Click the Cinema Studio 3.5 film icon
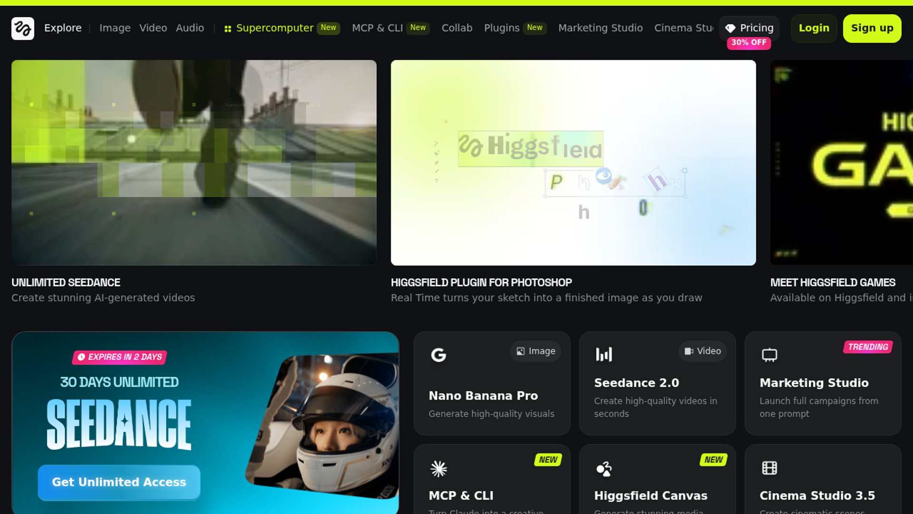 (x=769, y=468)
